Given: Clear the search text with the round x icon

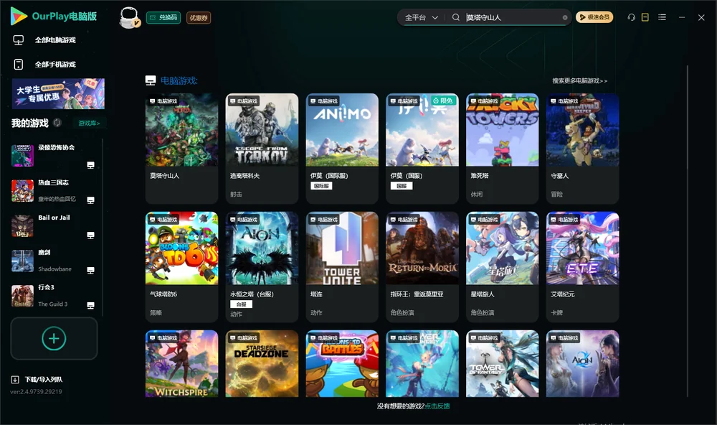Looking at the screenshot, I should [565, 17].
